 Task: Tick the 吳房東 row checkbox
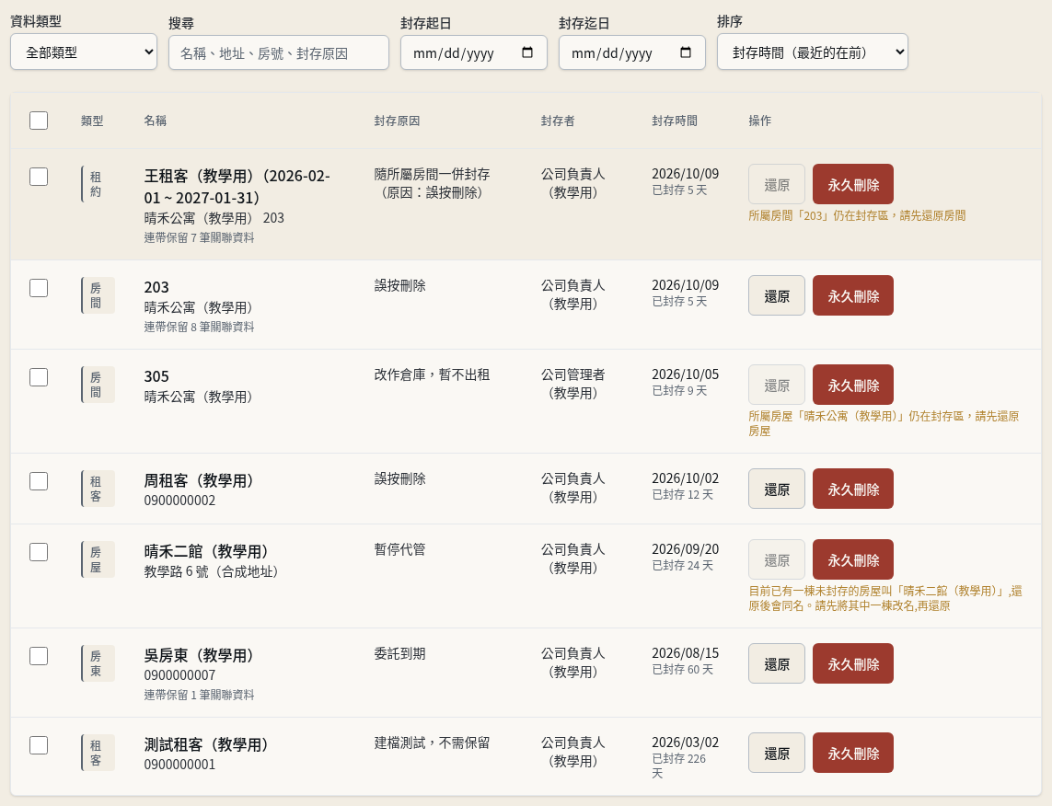[x=39, y=656]
